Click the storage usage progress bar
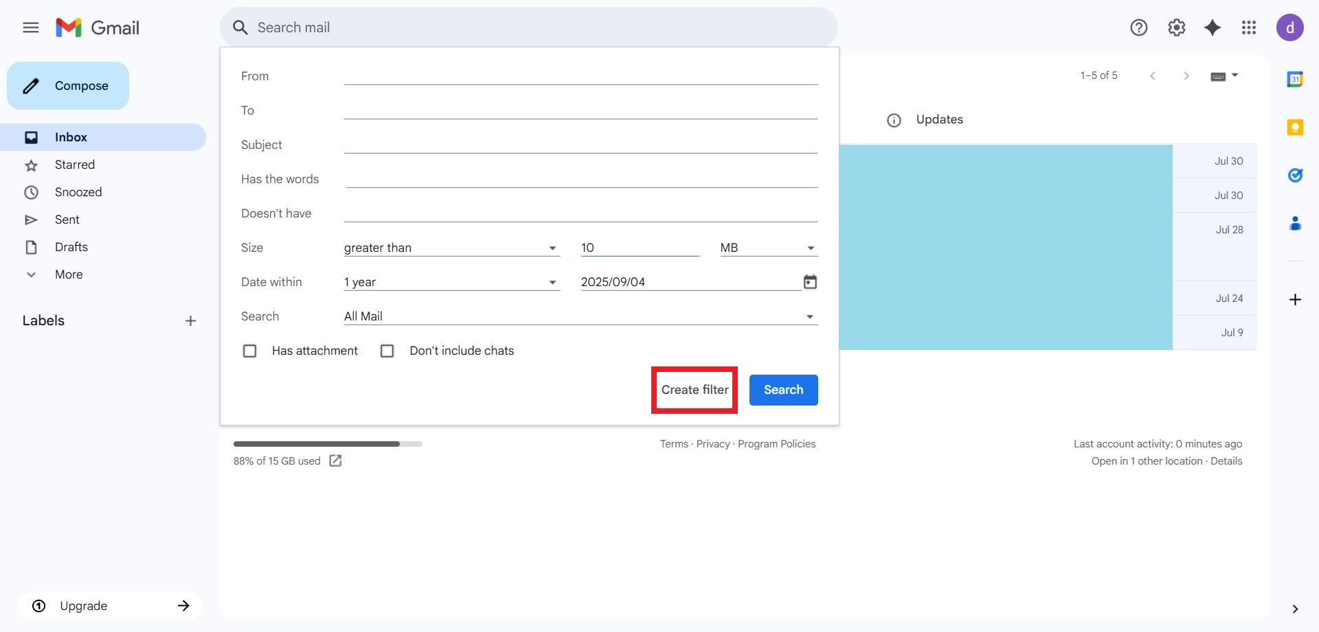Image resolution: width=1319 pixels, height=632 pixels. click(x=328, y=444)
